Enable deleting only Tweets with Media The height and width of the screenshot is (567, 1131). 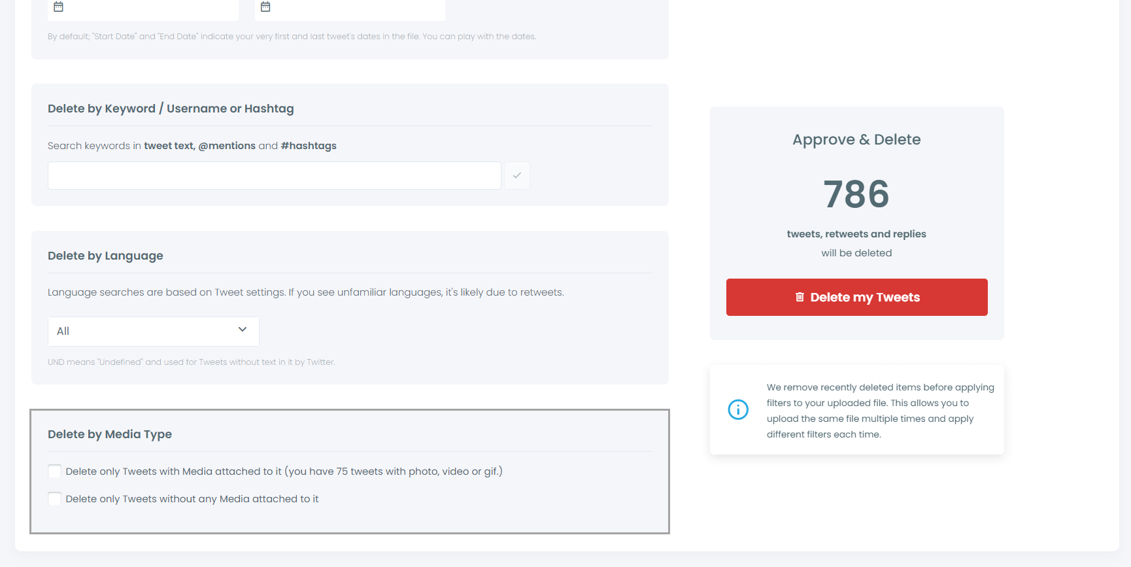pyautogui.click(x=55, y=472)
